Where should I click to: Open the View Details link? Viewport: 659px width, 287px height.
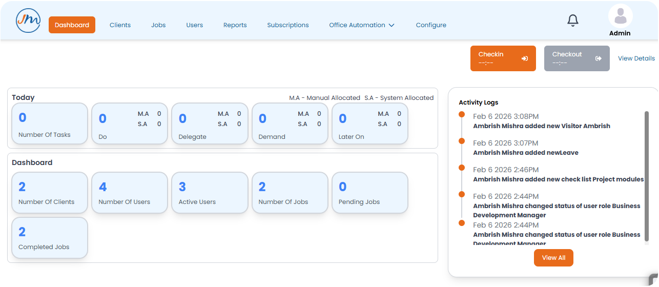click(636, 58)
